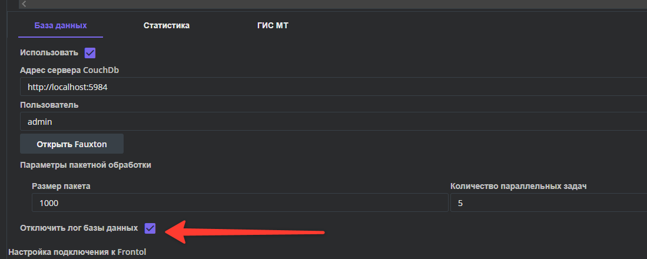Image resolution: width=647 pixels, height=259 pixels.
Task: Click the Пользователь label above admin
Action: [x=49, y=105]
